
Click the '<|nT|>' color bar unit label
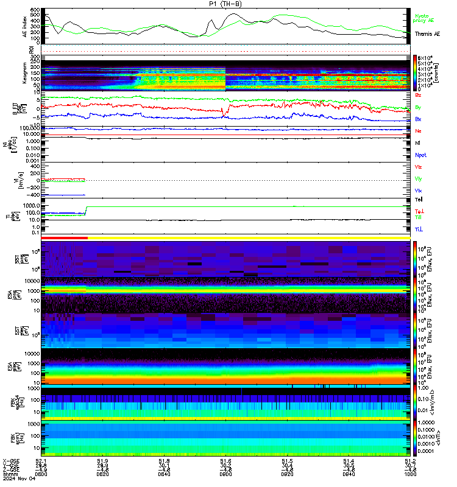point(438,438)
